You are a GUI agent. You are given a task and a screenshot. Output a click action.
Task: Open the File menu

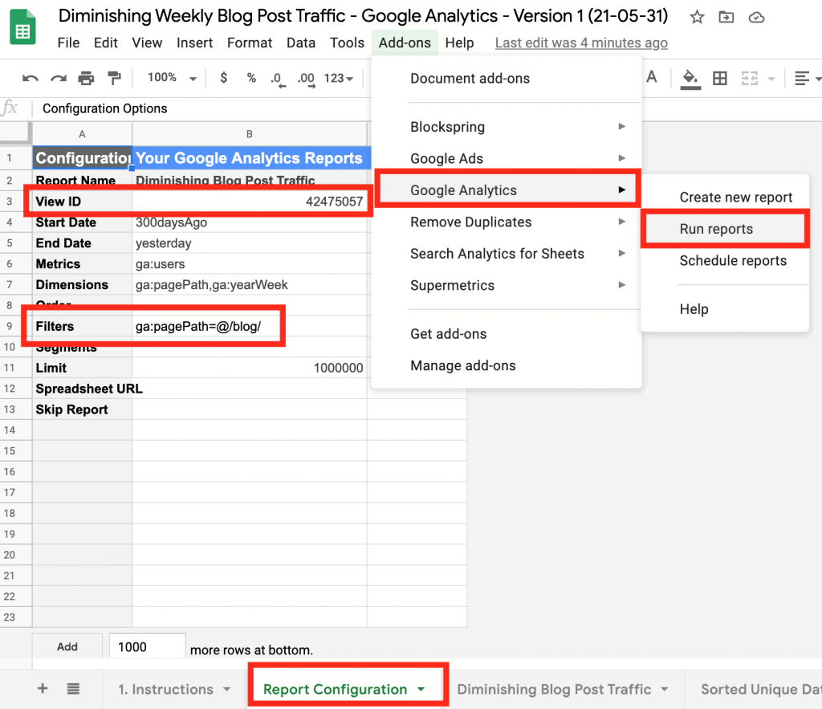(69, 43)
